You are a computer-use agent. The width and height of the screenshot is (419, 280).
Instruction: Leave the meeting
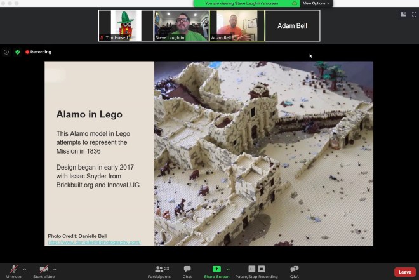pyautogui.click(x=404, y=272)
